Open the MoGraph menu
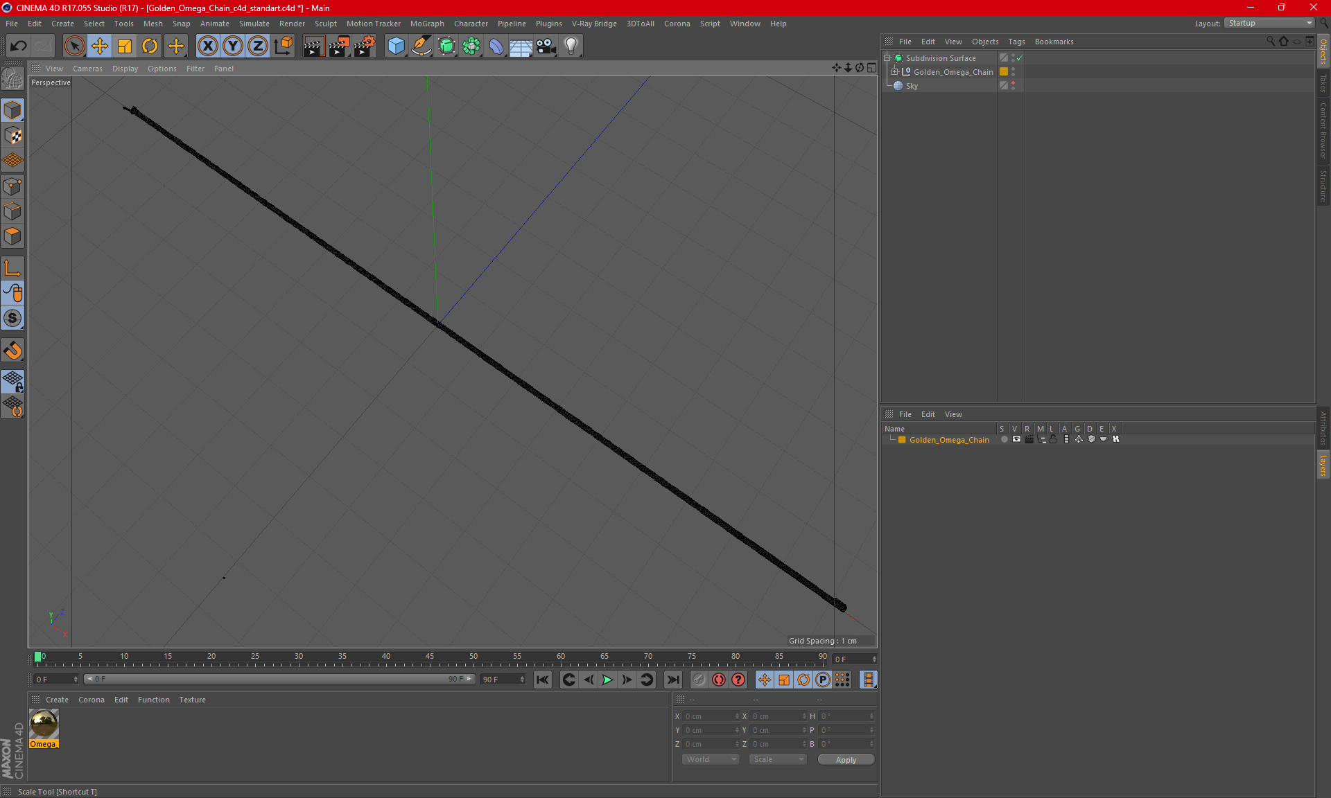The width and height of the screenshot is (1331, 798). [x=427, y=24]
